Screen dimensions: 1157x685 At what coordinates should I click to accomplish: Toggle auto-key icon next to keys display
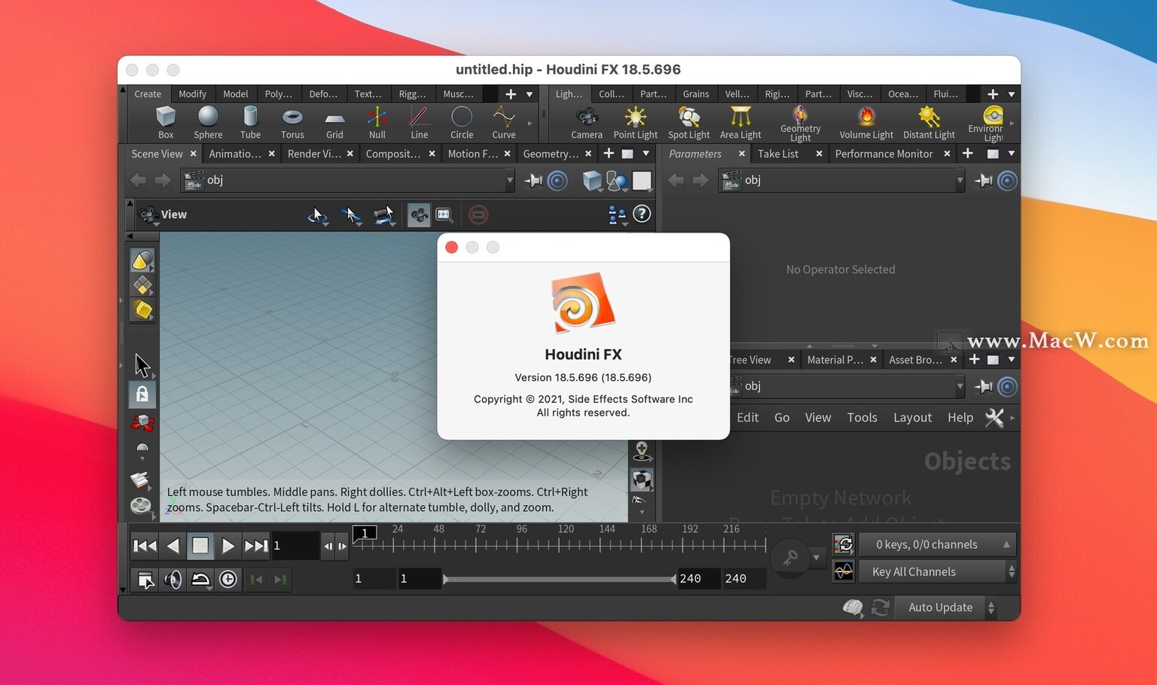(x=844, y=543)
